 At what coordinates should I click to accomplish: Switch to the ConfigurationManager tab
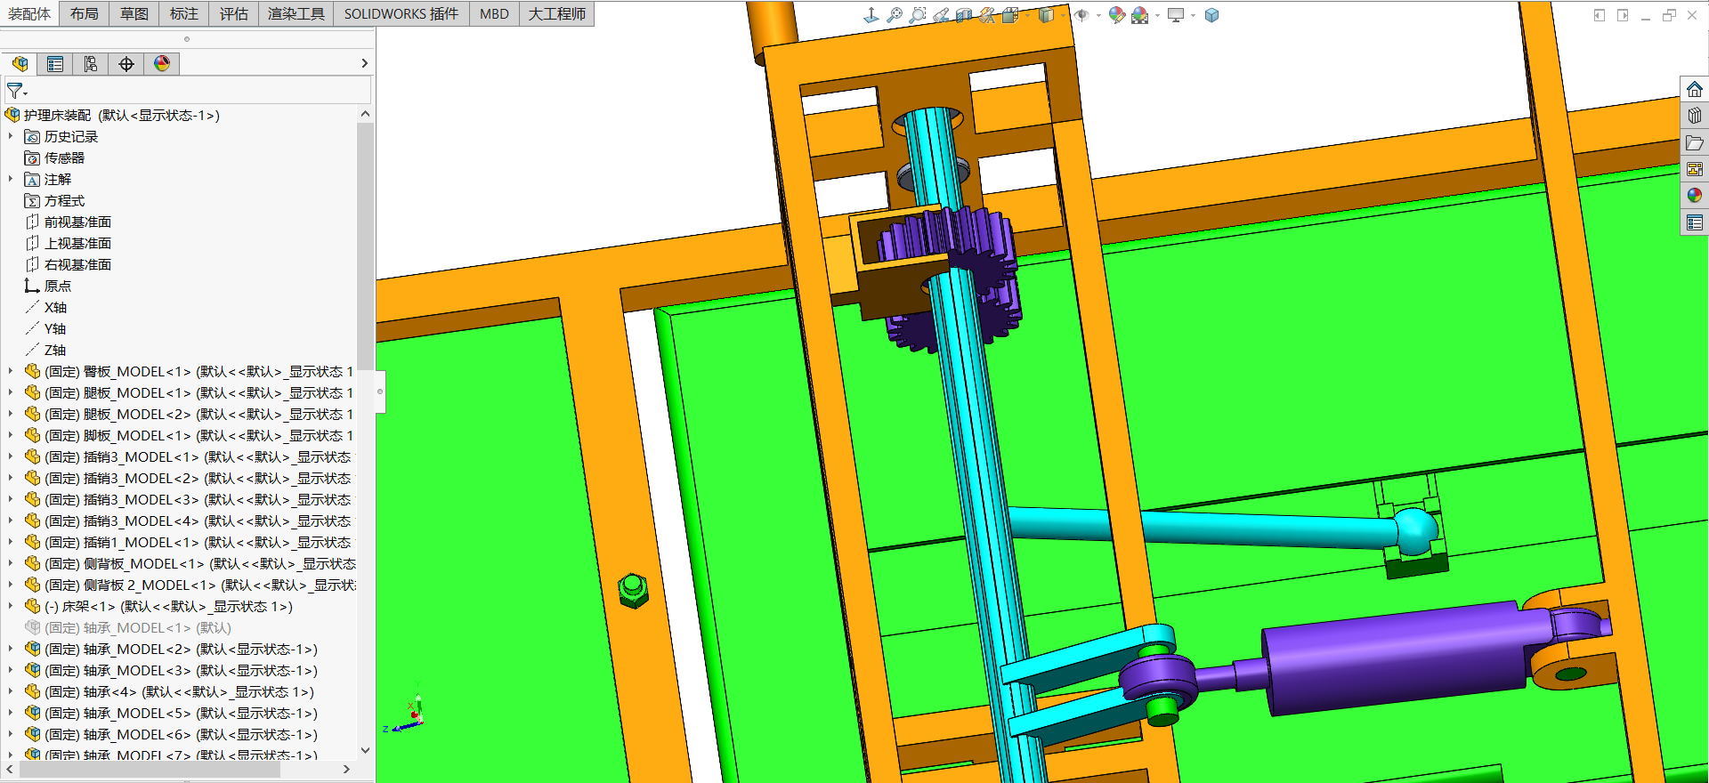(91, 63)
